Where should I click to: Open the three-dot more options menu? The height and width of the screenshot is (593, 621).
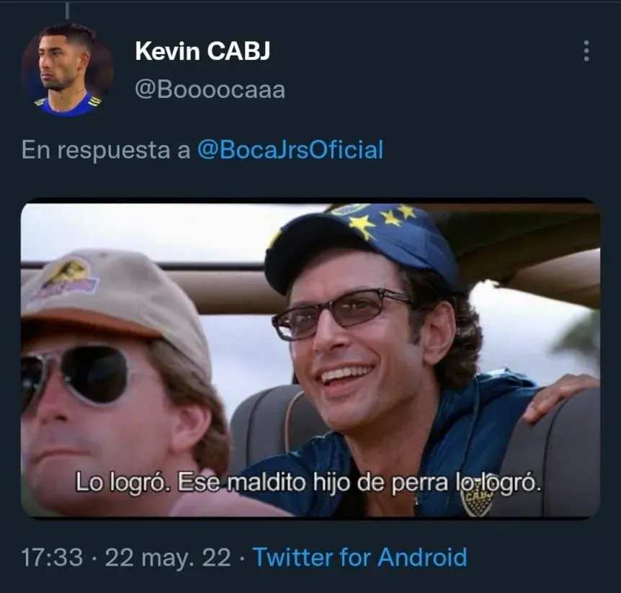(x=586, y=51)
